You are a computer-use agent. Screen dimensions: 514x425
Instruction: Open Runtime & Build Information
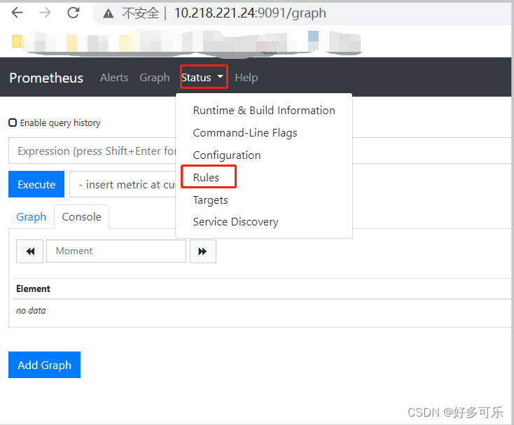(x=264, y=111)
